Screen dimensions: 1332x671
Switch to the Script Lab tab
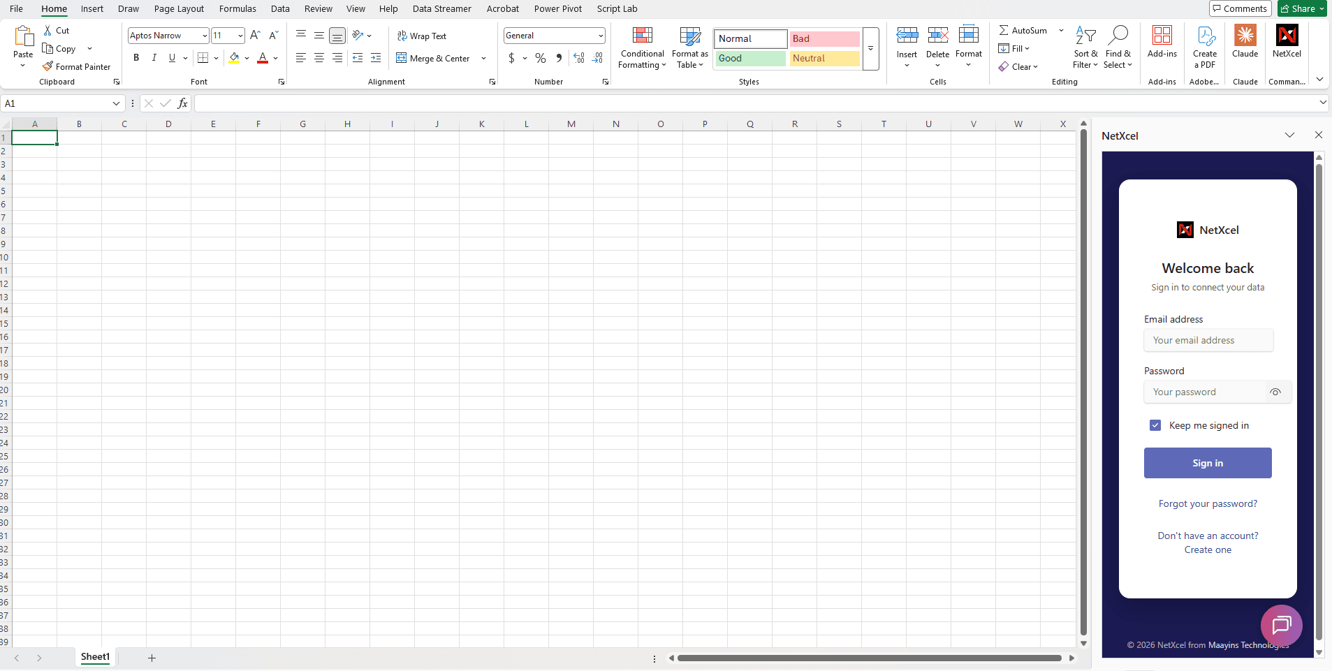[617, 9]
